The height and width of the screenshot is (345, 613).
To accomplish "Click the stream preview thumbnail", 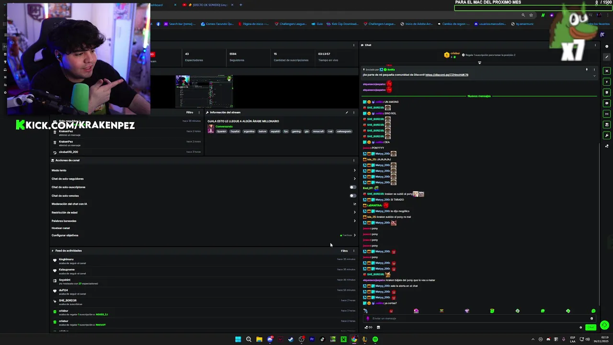I will click(204, 92).
